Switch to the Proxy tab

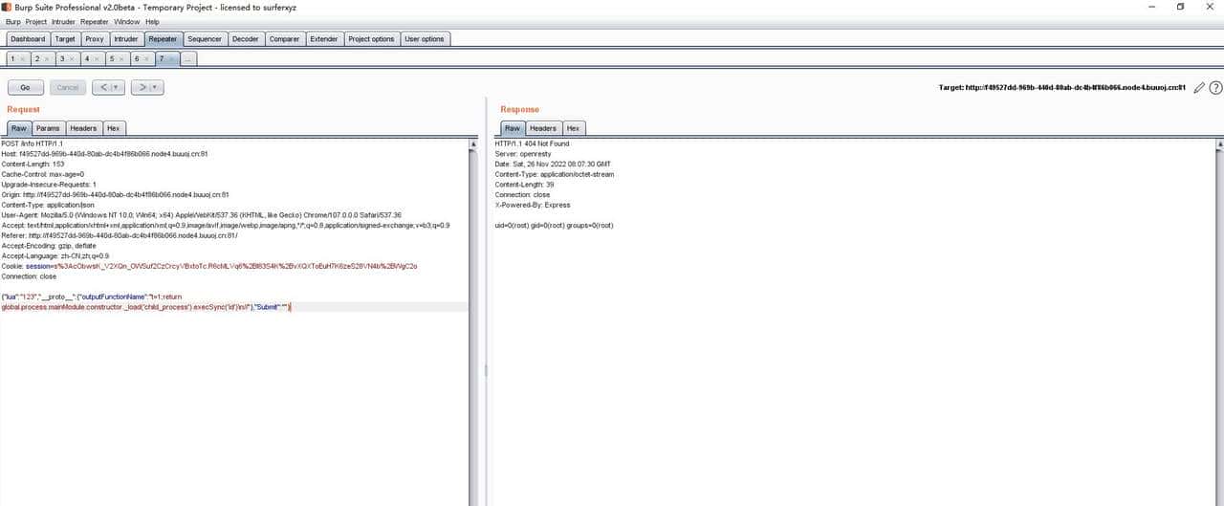tap(94, 39)
